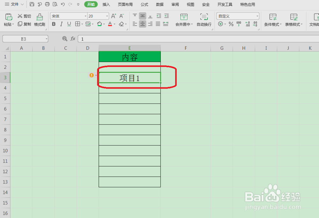
Task: Switch to the 开发工具 tab
Action: click(x=225, y=4)
